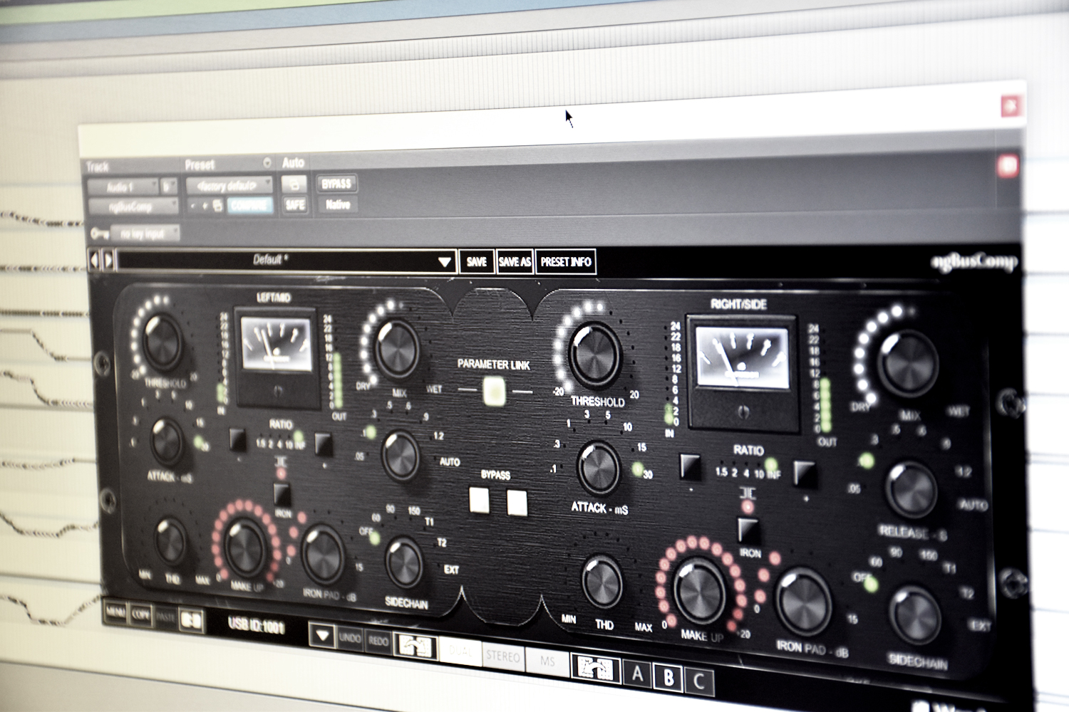Decrease RIGHT/SIDE ratio with minus button
1069x712 pixels.
[689, 466]
